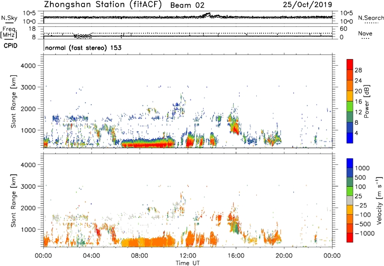Click the '−25' label on Velocity colorbar

click(361, 205)
